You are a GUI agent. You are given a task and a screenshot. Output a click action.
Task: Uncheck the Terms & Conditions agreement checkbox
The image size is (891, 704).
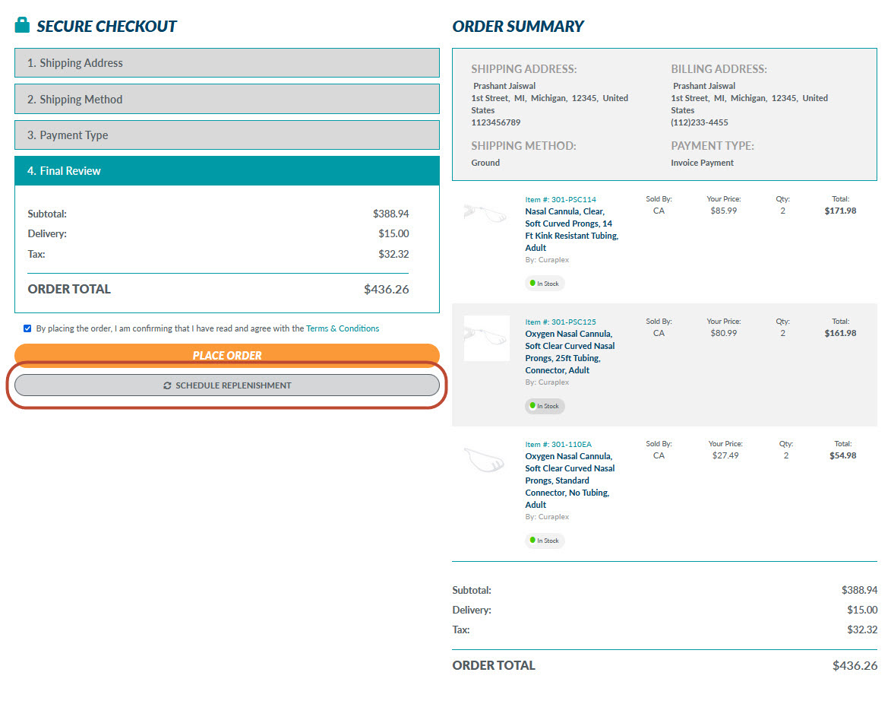[x=27, y=328]
